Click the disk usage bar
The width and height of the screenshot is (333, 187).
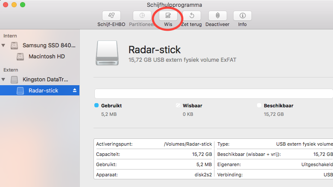213,94
